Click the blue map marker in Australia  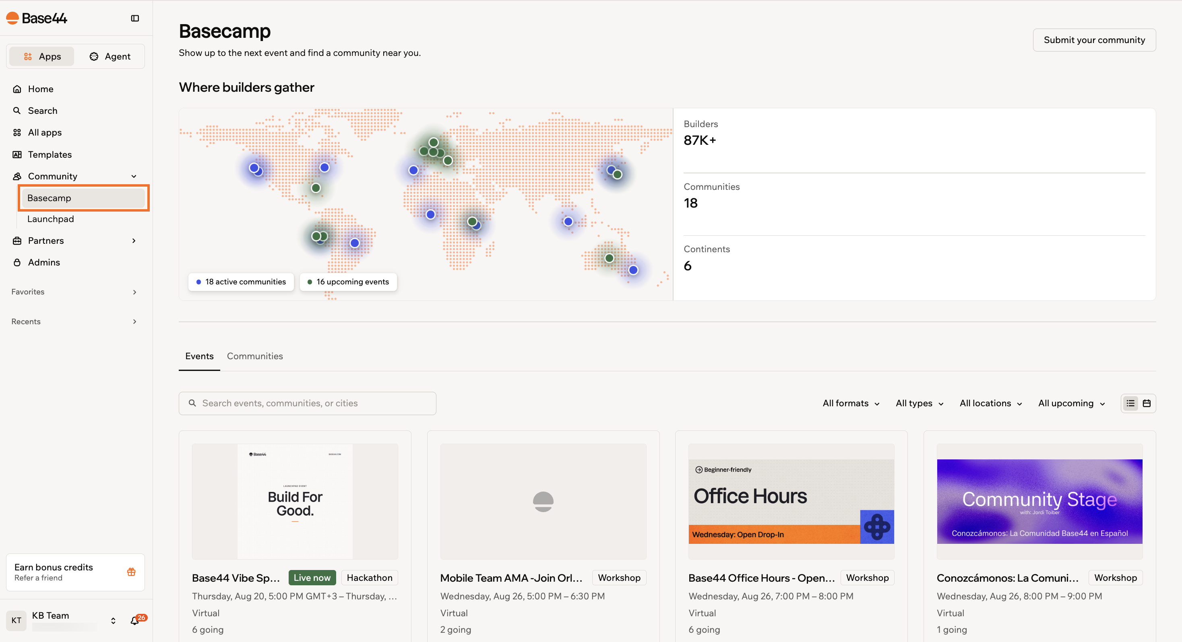click(633, 270)
